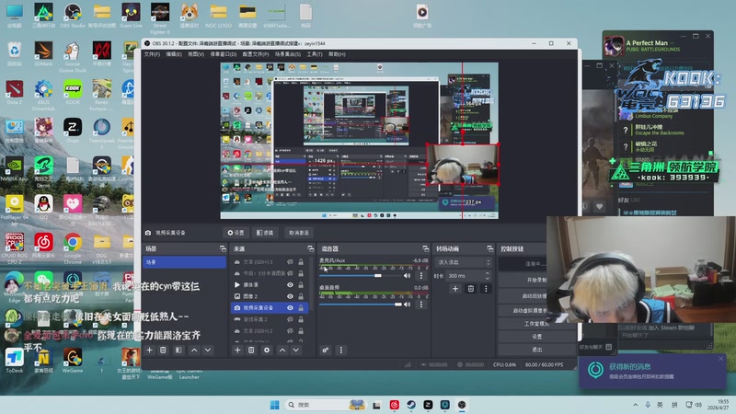Open scene filters icon in 场景 dock

(178, 351)
